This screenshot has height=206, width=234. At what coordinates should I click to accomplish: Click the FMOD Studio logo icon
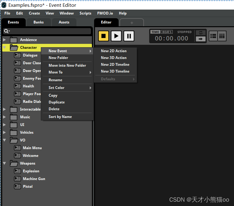(4, 5)
